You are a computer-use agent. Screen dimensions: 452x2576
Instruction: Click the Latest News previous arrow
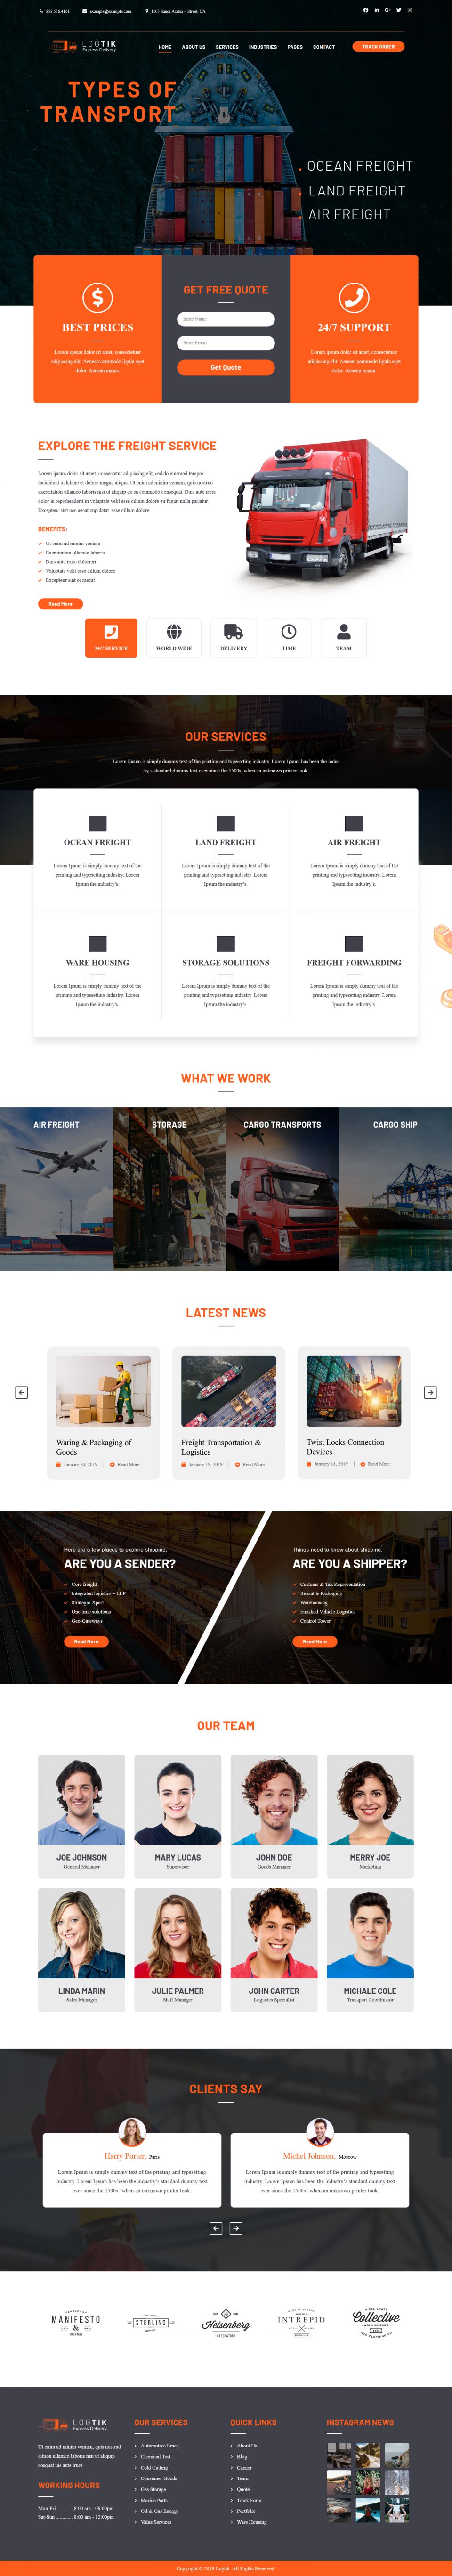pos(21,1392)
